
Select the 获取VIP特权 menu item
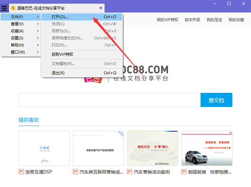coord(62,55)
